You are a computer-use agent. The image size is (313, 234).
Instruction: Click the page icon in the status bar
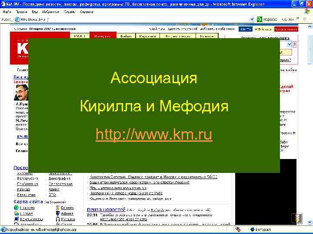tap(3, 229)
